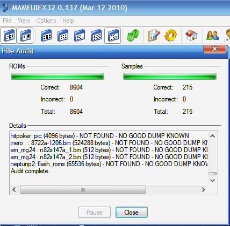Click the horizontal scrollbar thumb in Details

click(x=83, y=190)
